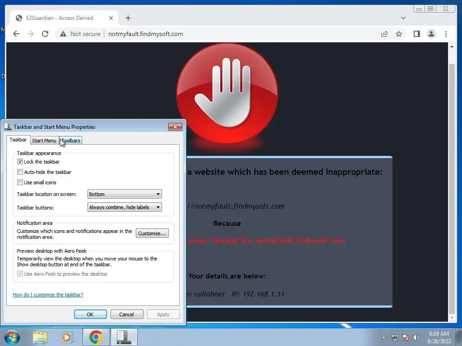Go back in Chrome
Image resolution: width=462 pixels, height=346 pixels.
16,34
